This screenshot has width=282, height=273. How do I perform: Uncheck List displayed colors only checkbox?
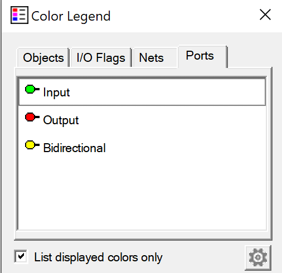point(21,256)
